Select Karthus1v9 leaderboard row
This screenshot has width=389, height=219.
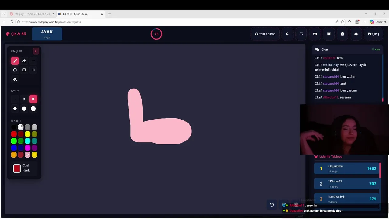click(347, 199)
